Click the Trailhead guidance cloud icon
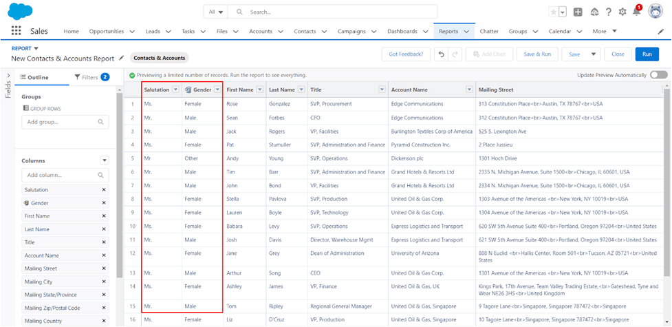Viewport: 672px width, 327px height. pyautogui.click(x=594, y=12)
